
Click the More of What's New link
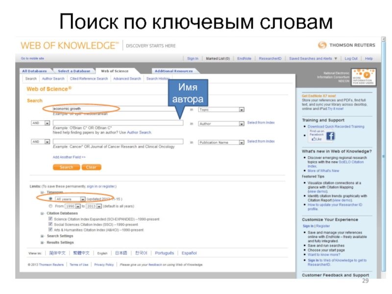click(323, 171)
